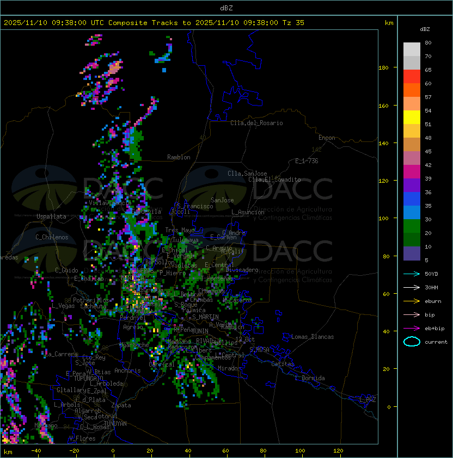Click the white arrow beside 30HM
Viewport: 453px width, 458px height.
(x=412, y=287)
